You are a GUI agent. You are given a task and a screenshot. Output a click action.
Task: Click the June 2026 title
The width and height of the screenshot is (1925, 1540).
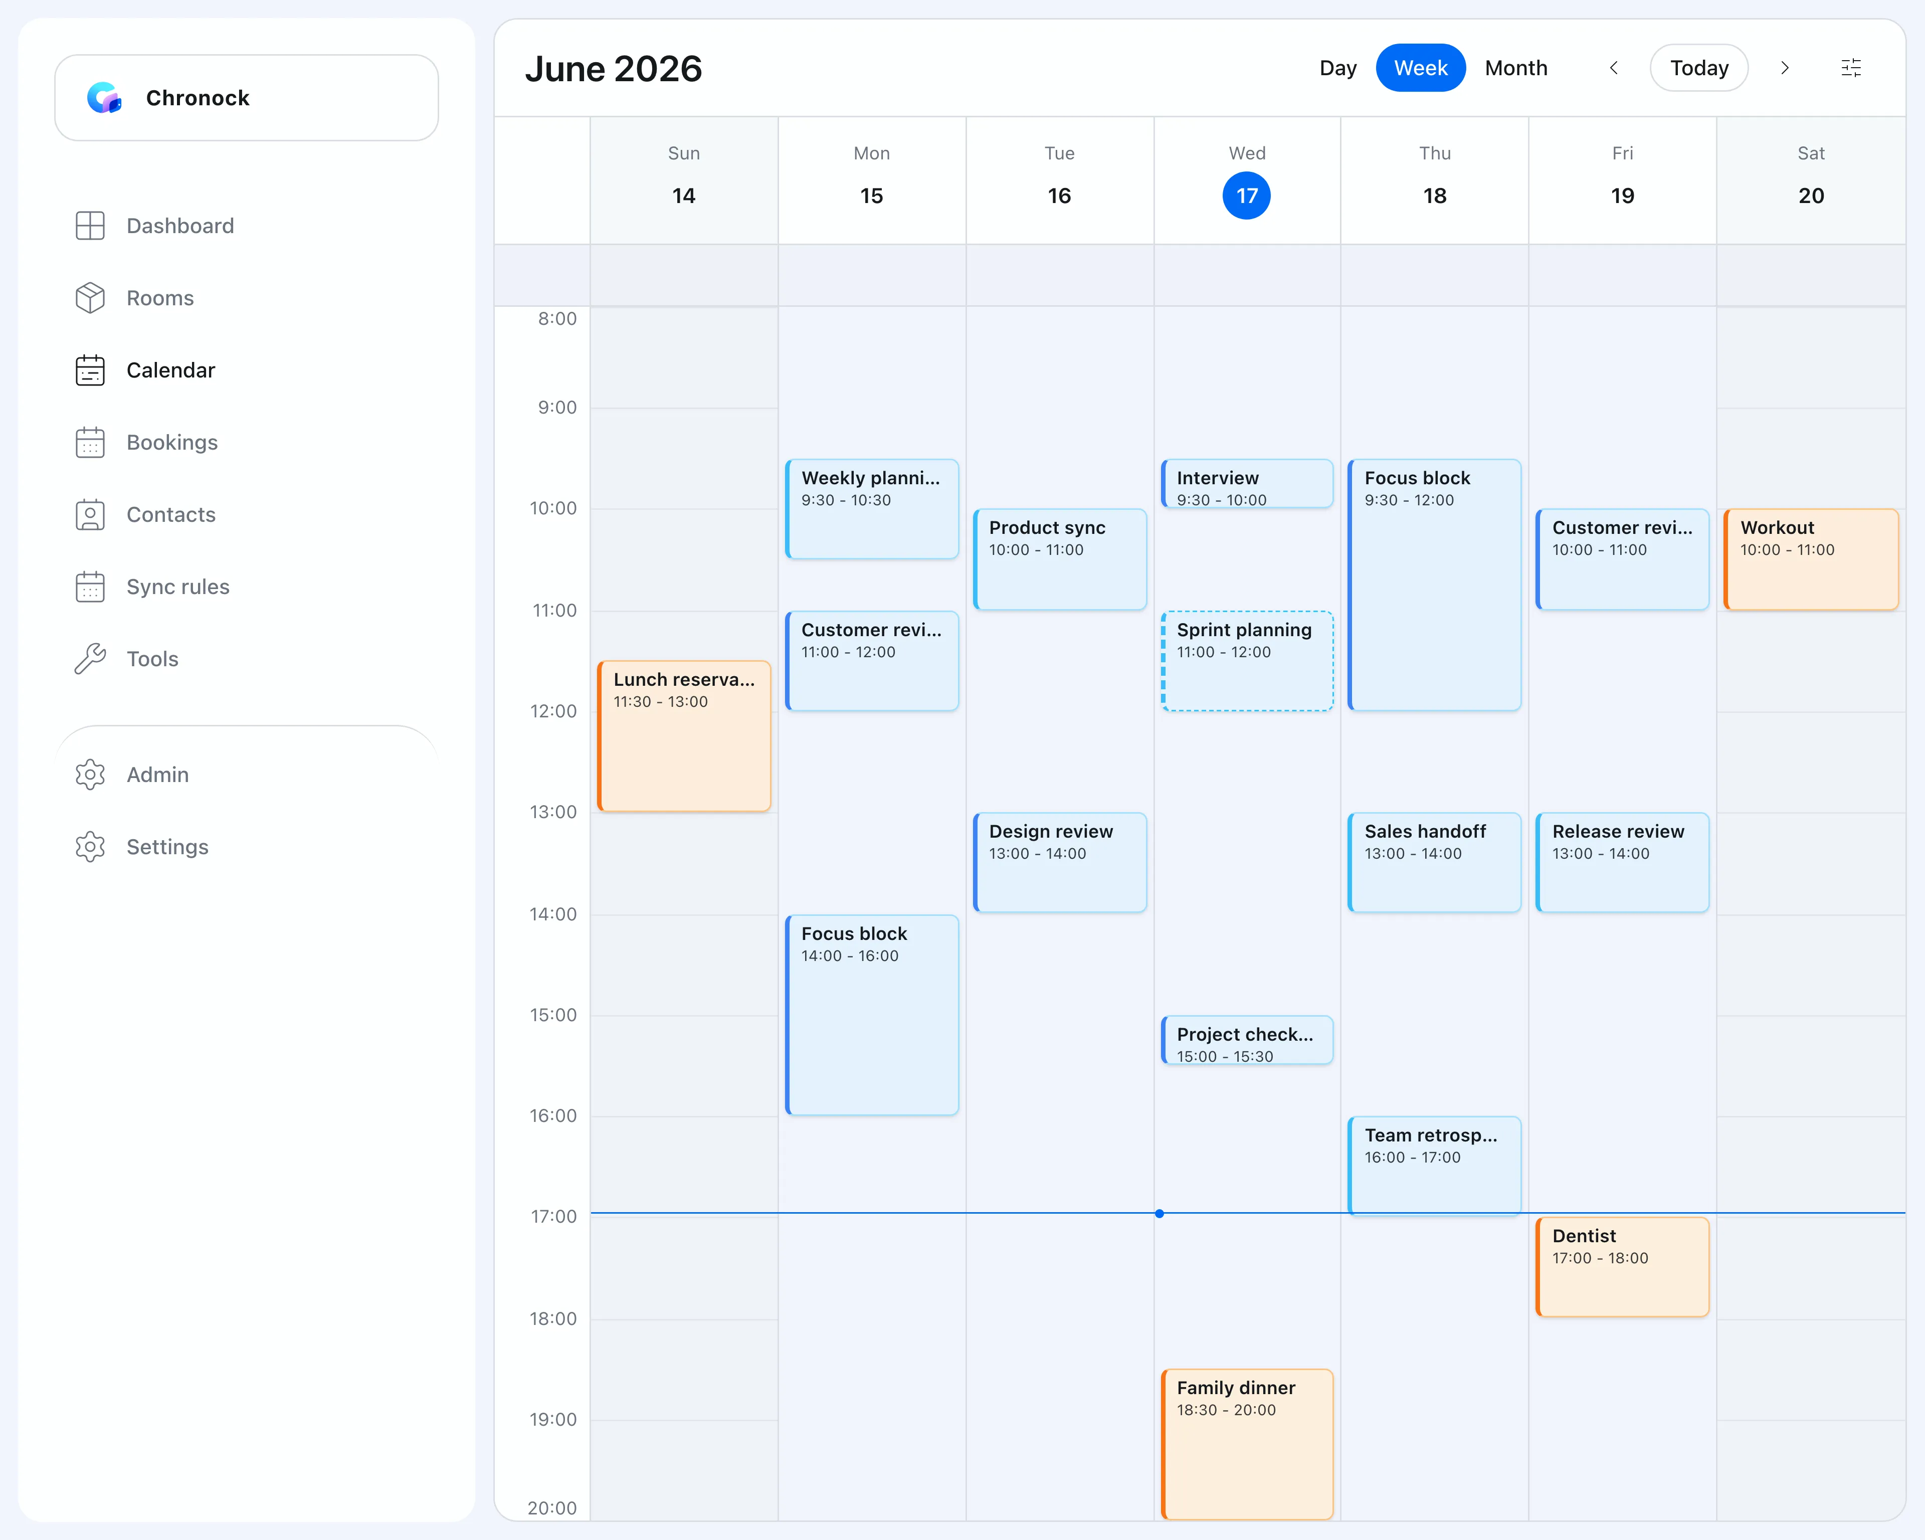[x=614, y=69]
